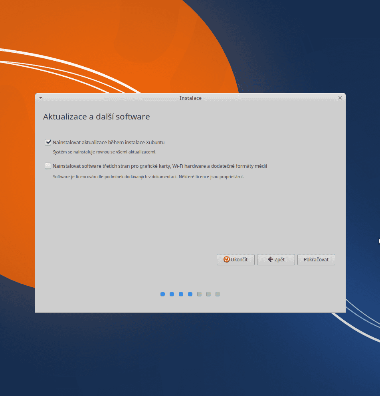380x396 pixels.
Task: Toggle the third-party software checkbox via its label
Action: pos(160,166)
